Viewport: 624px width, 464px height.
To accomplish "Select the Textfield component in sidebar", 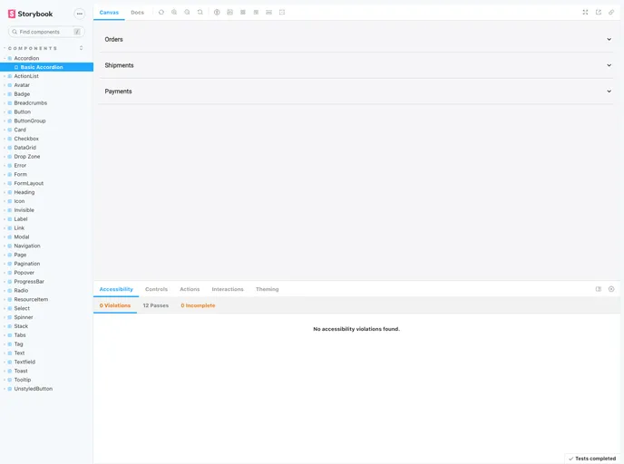I will coord(24,362).
